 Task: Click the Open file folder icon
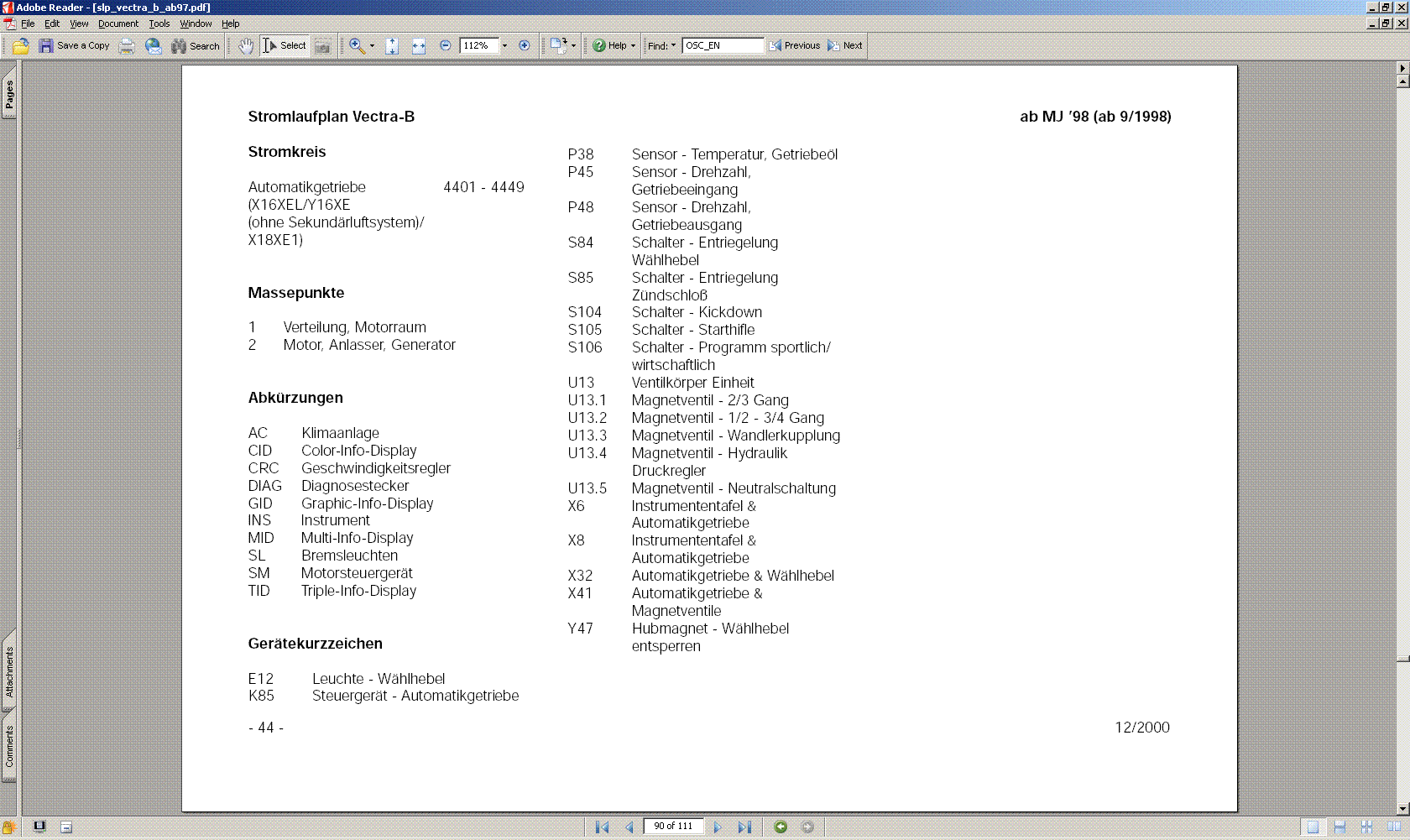pyautogui.click(x=21, y=46)
